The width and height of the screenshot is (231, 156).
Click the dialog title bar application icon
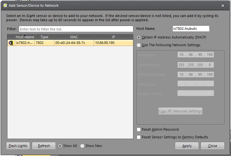(5, 5)
